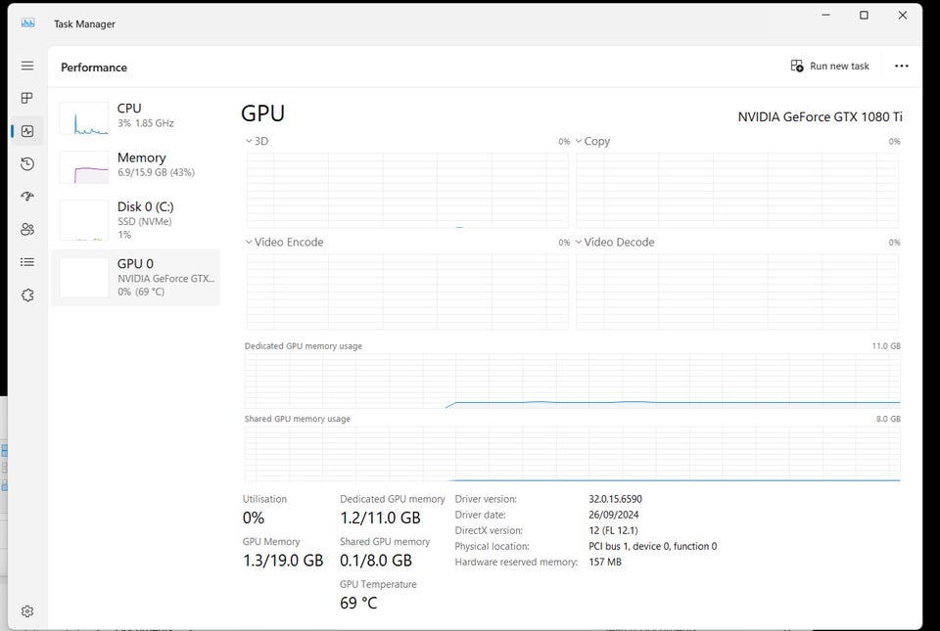The height and width of the screenshot is (631, 940).
Task: Change the Video Encode graph dropdown
Action: pos(284,243)
